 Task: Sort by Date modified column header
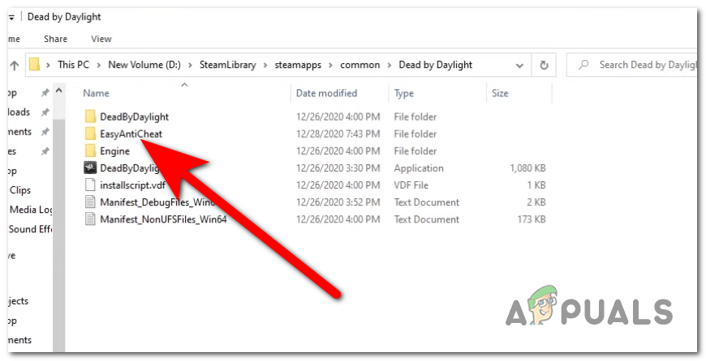coord(326,93)
